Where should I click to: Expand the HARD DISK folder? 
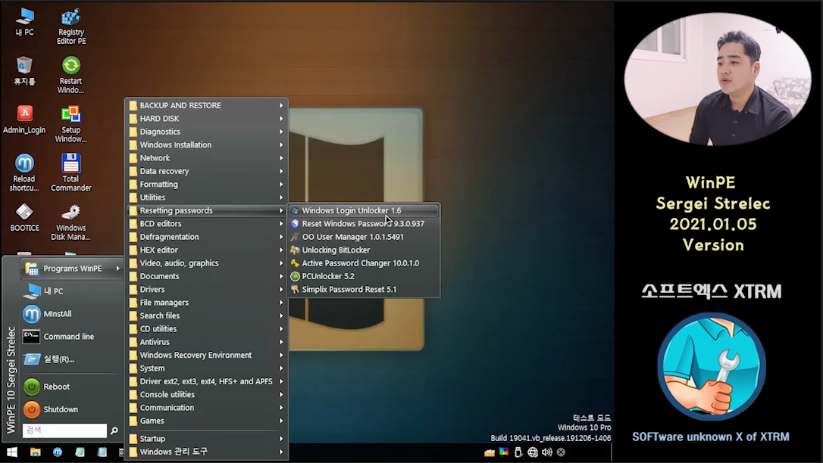(206, 118)
